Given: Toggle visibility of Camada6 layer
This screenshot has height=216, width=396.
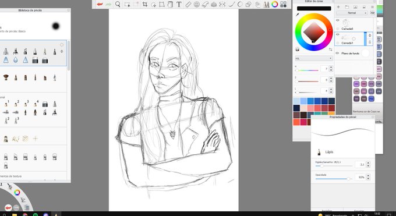Looking at the screenshot, I should 338,20.
